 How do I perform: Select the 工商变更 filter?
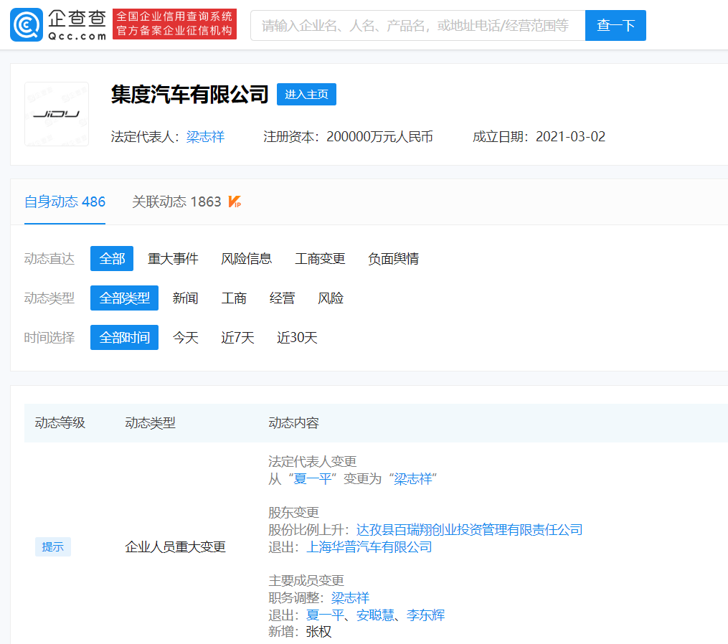pos(319,258)
